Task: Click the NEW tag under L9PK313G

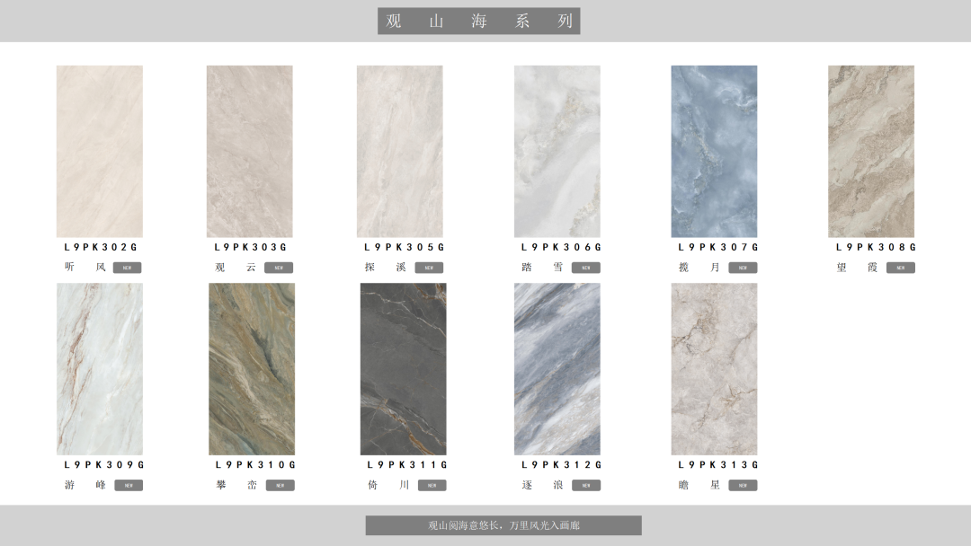Action: [743, 486]
